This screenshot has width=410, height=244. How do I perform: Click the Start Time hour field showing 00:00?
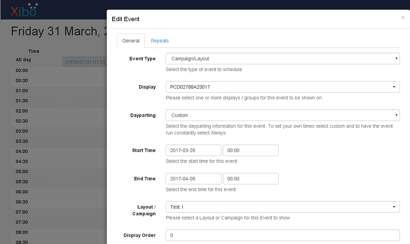point(251,150)
